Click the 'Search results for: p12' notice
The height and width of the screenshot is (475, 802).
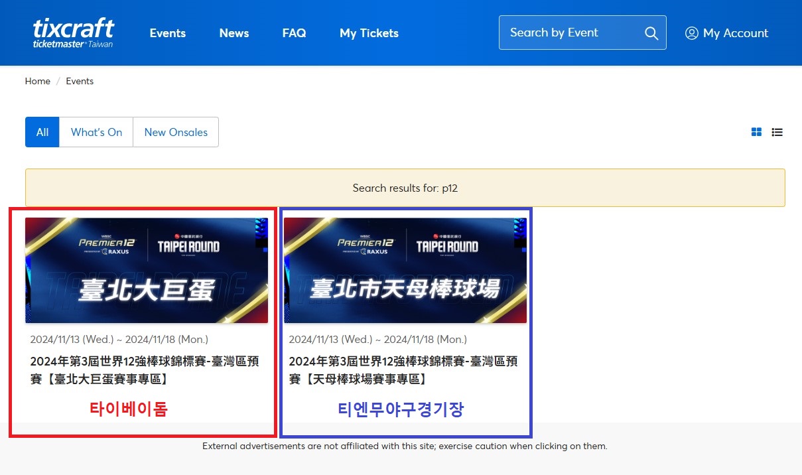405,188
